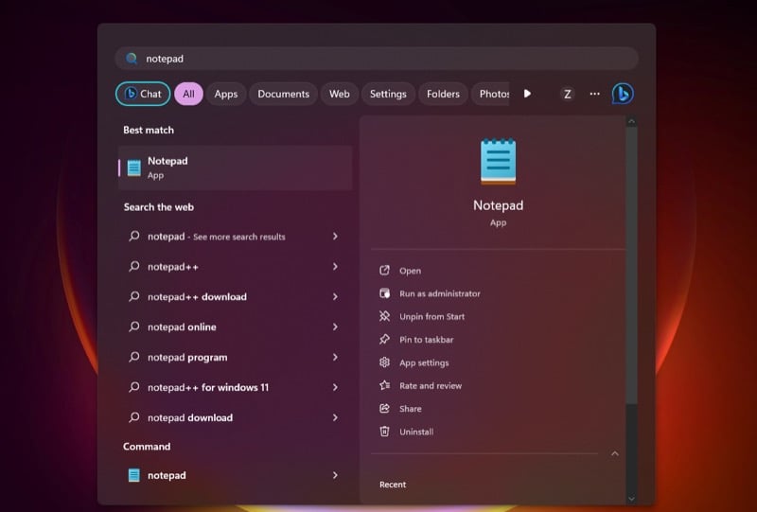This screenshot has height=512, width=757.
Task: Show more filter tabs with arrow
Action: [527, 94]
